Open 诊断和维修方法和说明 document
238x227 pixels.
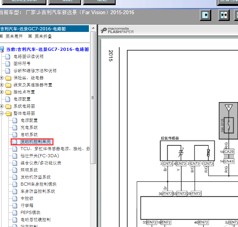pos(35,71)
